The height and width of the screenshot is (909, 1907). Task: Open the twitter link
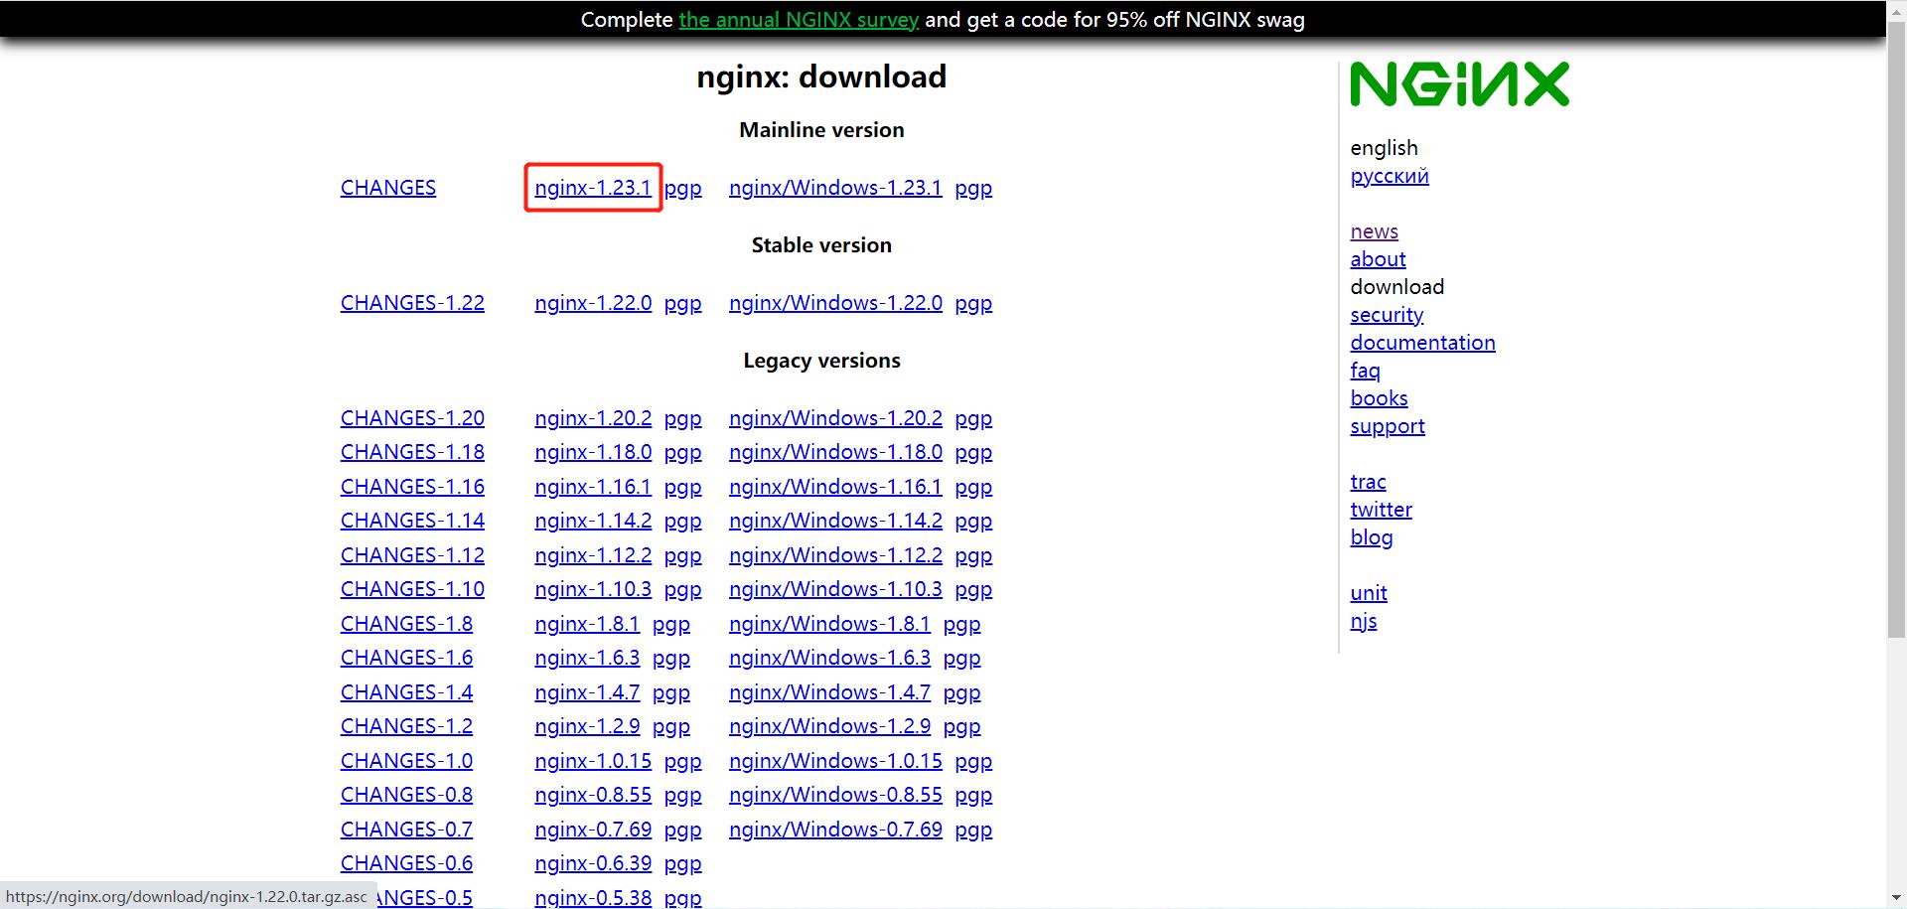tap(1381, 510)
